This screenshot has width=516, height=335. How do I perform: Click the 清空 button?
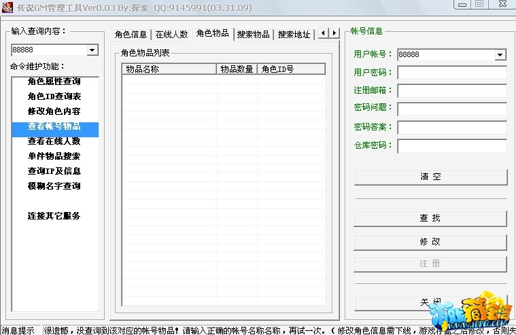[x=430, y=177]
